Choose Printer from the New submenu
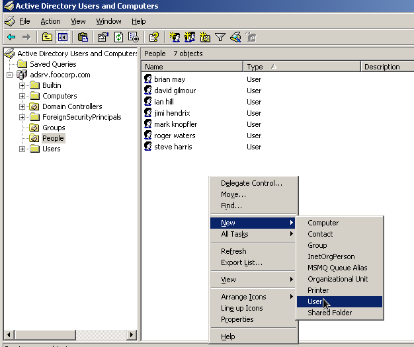 339,290
